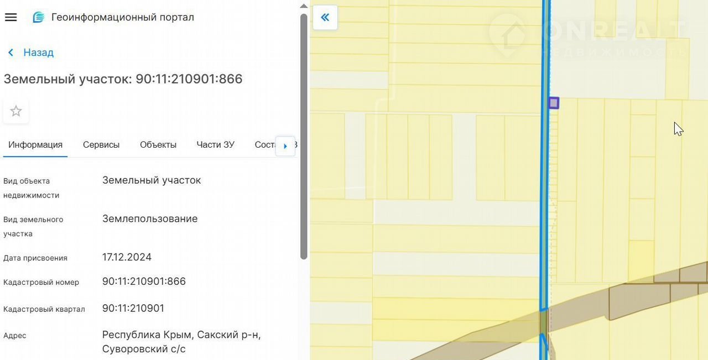Screen dimensions: 708x360
Task: Click the Кадастровый квартал value 90:11:210901
Action: (x=133, y=308)
